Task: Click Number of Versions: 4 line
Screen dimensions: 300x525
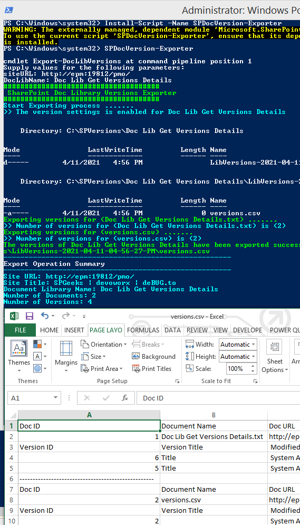Action: (x=47, y=302)
